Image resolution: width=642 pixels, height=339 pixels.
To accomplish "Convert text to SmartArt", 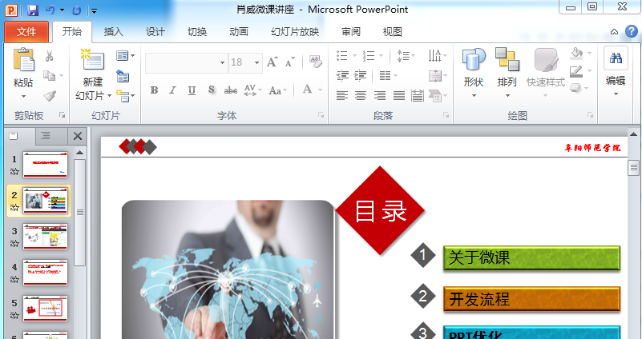I will click(438, 96).
